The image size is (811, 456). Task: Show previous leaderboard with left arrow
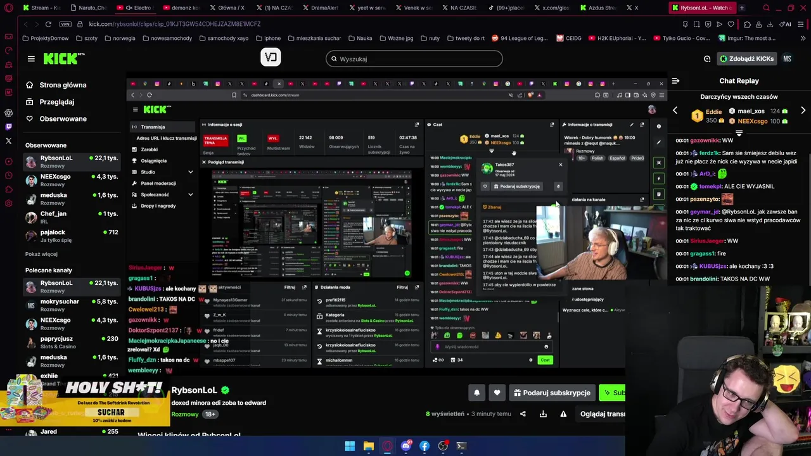(675, 111)
